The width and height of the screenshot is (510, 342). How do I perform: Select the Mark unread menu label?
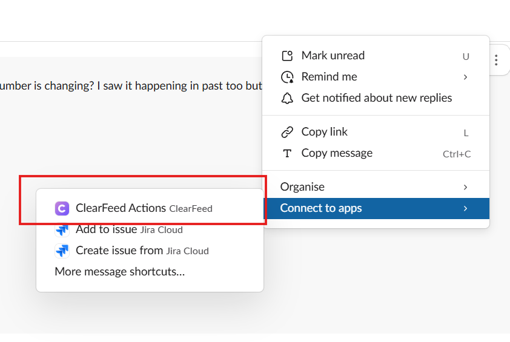coord(333,56)
